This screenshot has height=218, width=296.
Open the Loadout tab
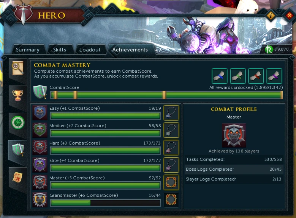[x=90, y=50]
